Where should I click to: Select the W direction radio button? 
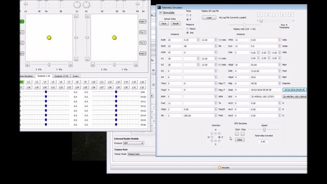coord(212,137)
